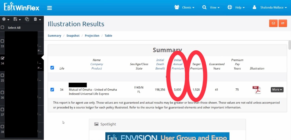Click the gear settings icon in sidebar toolbar

click(x=4, y=19)
